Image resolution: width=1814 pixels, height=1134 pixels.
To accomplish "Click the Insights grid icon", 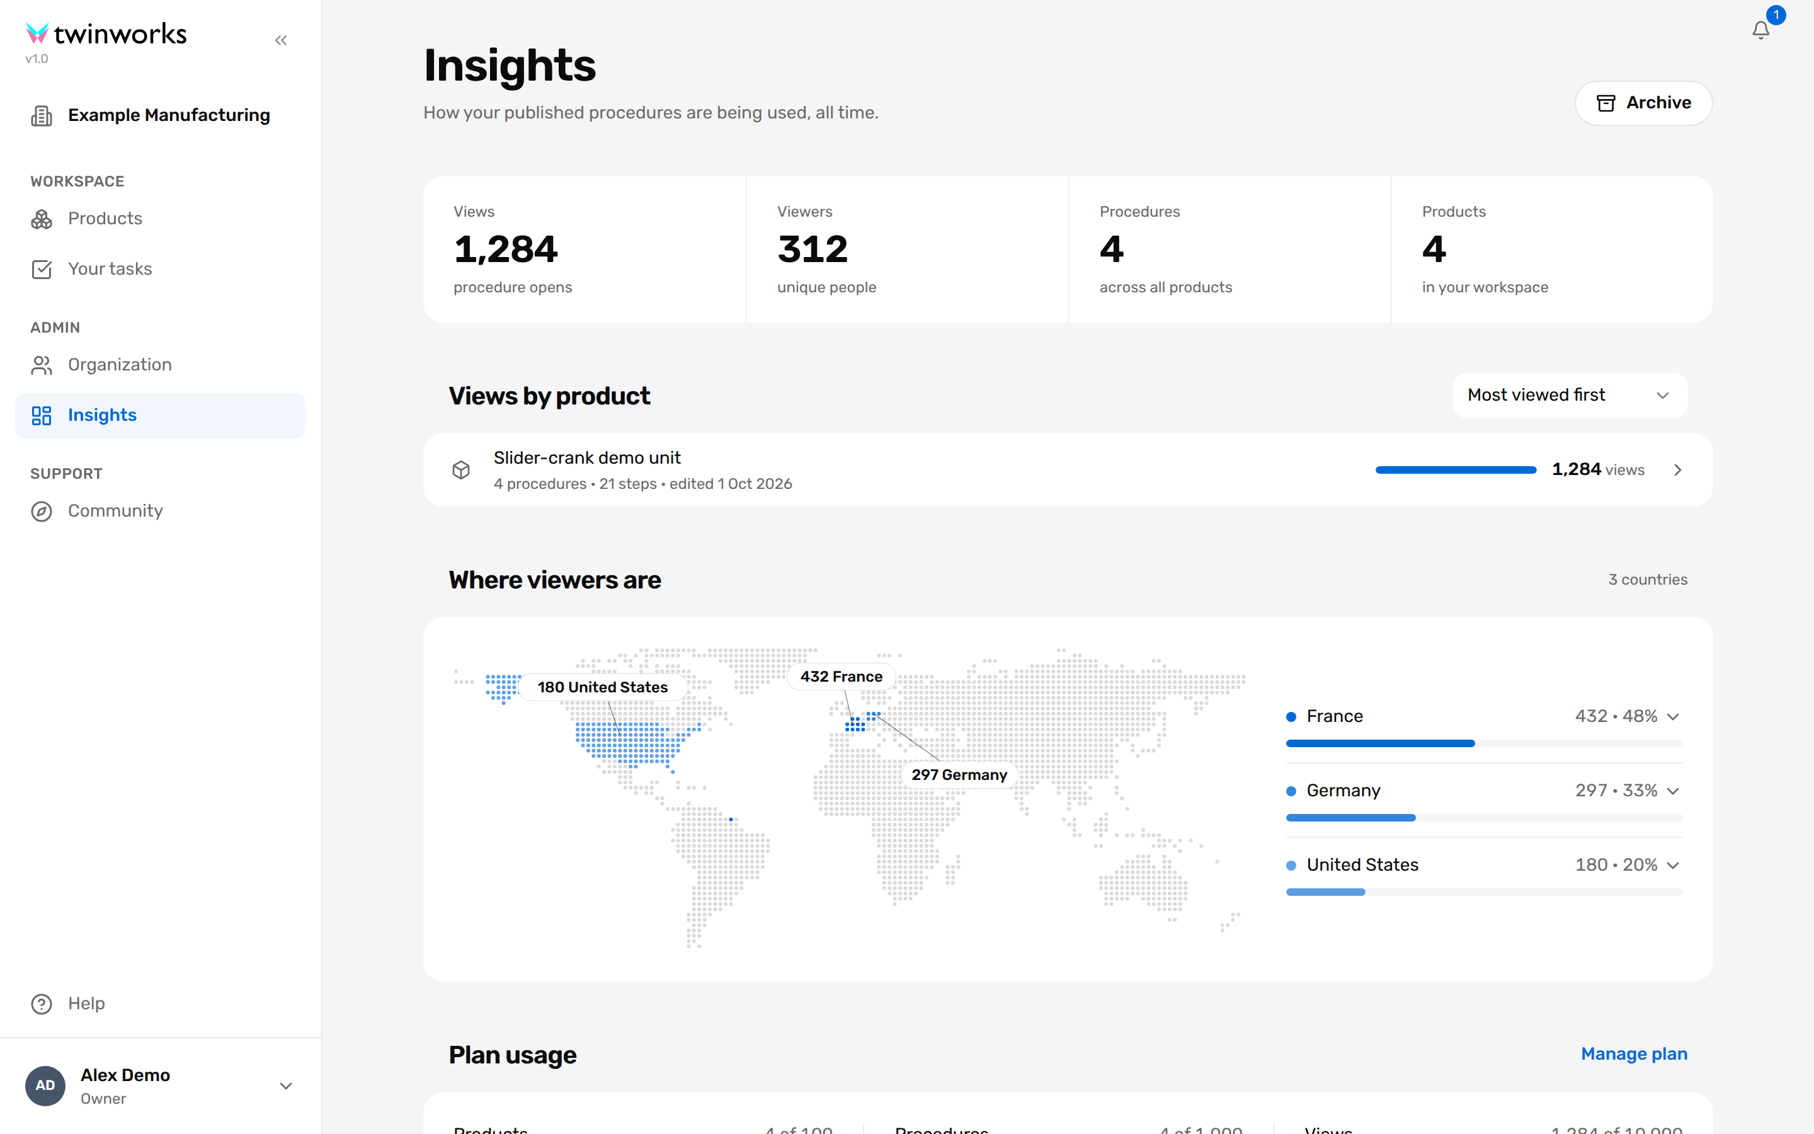I will (41, 416).
